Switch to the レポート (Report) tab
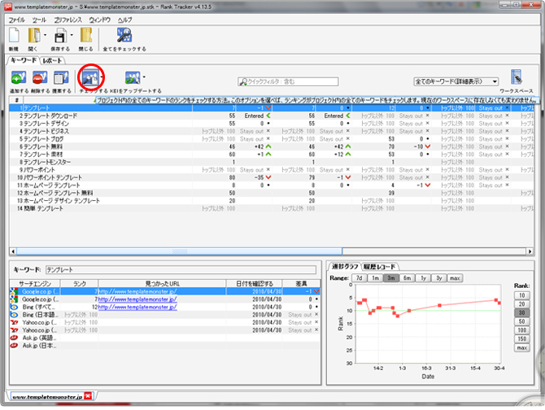Screen dimensions: 545x410 click(53, 61)
